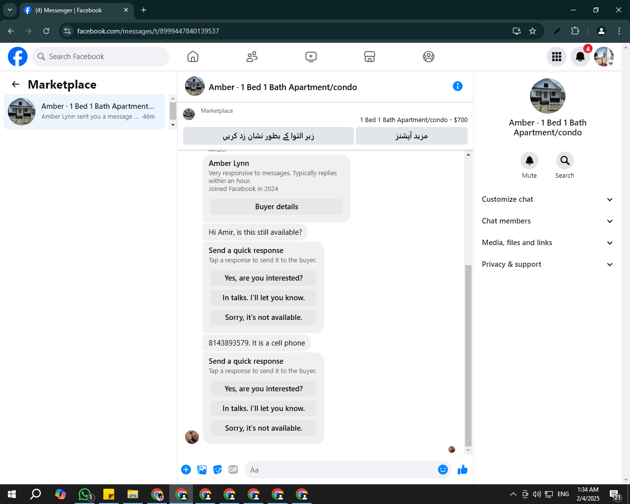
Task: Open the Friends icon in top navigation
Action: coord(252,57)
